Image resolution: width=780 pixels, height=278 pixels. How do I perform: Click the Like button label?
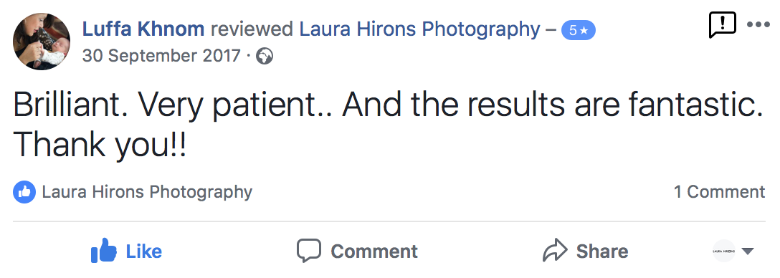point(144,251)
